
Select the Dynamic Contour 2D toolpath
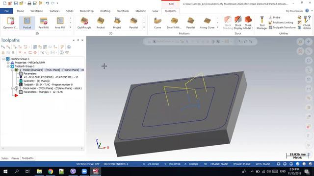click(10, 23)
